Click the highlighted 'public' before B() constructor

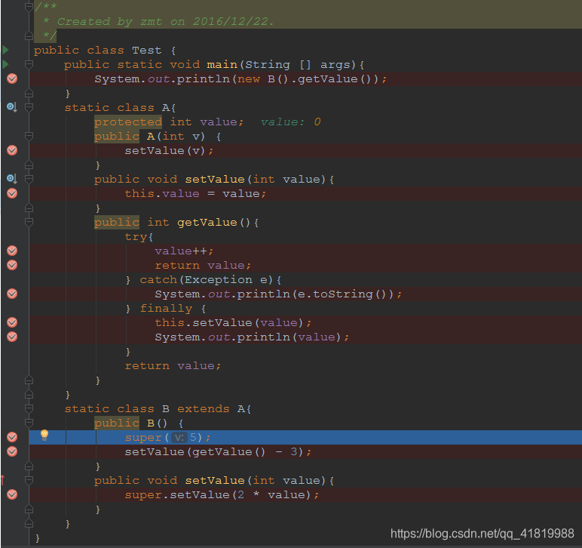117,423
